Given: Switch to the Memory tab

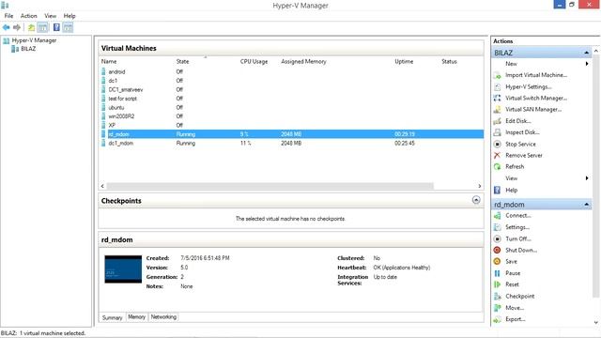Looking at the screenshot, I should (x=137, y=317).
